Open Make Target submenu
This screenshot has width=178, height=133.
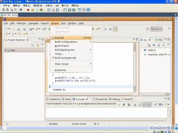(71, 64)
